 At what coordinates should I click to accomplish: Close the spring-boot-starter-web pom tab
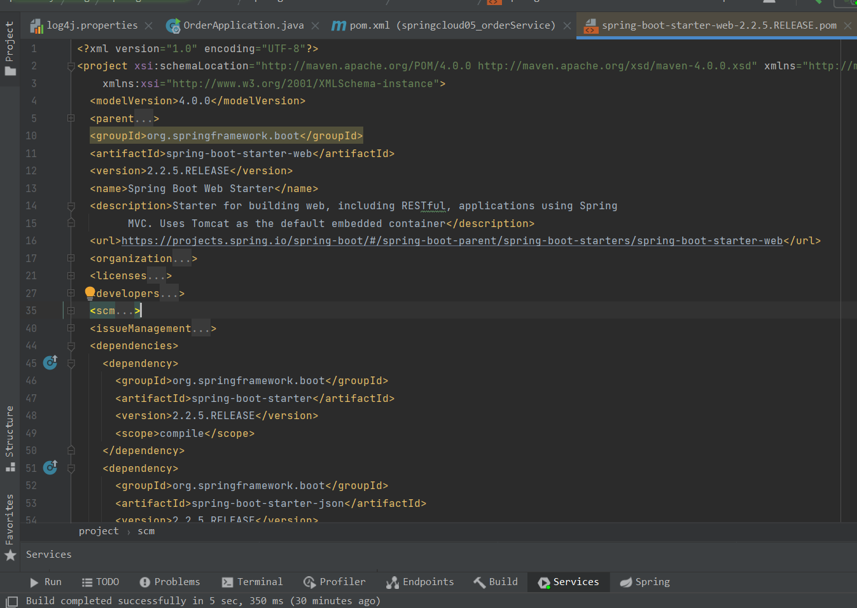(847, 25)
